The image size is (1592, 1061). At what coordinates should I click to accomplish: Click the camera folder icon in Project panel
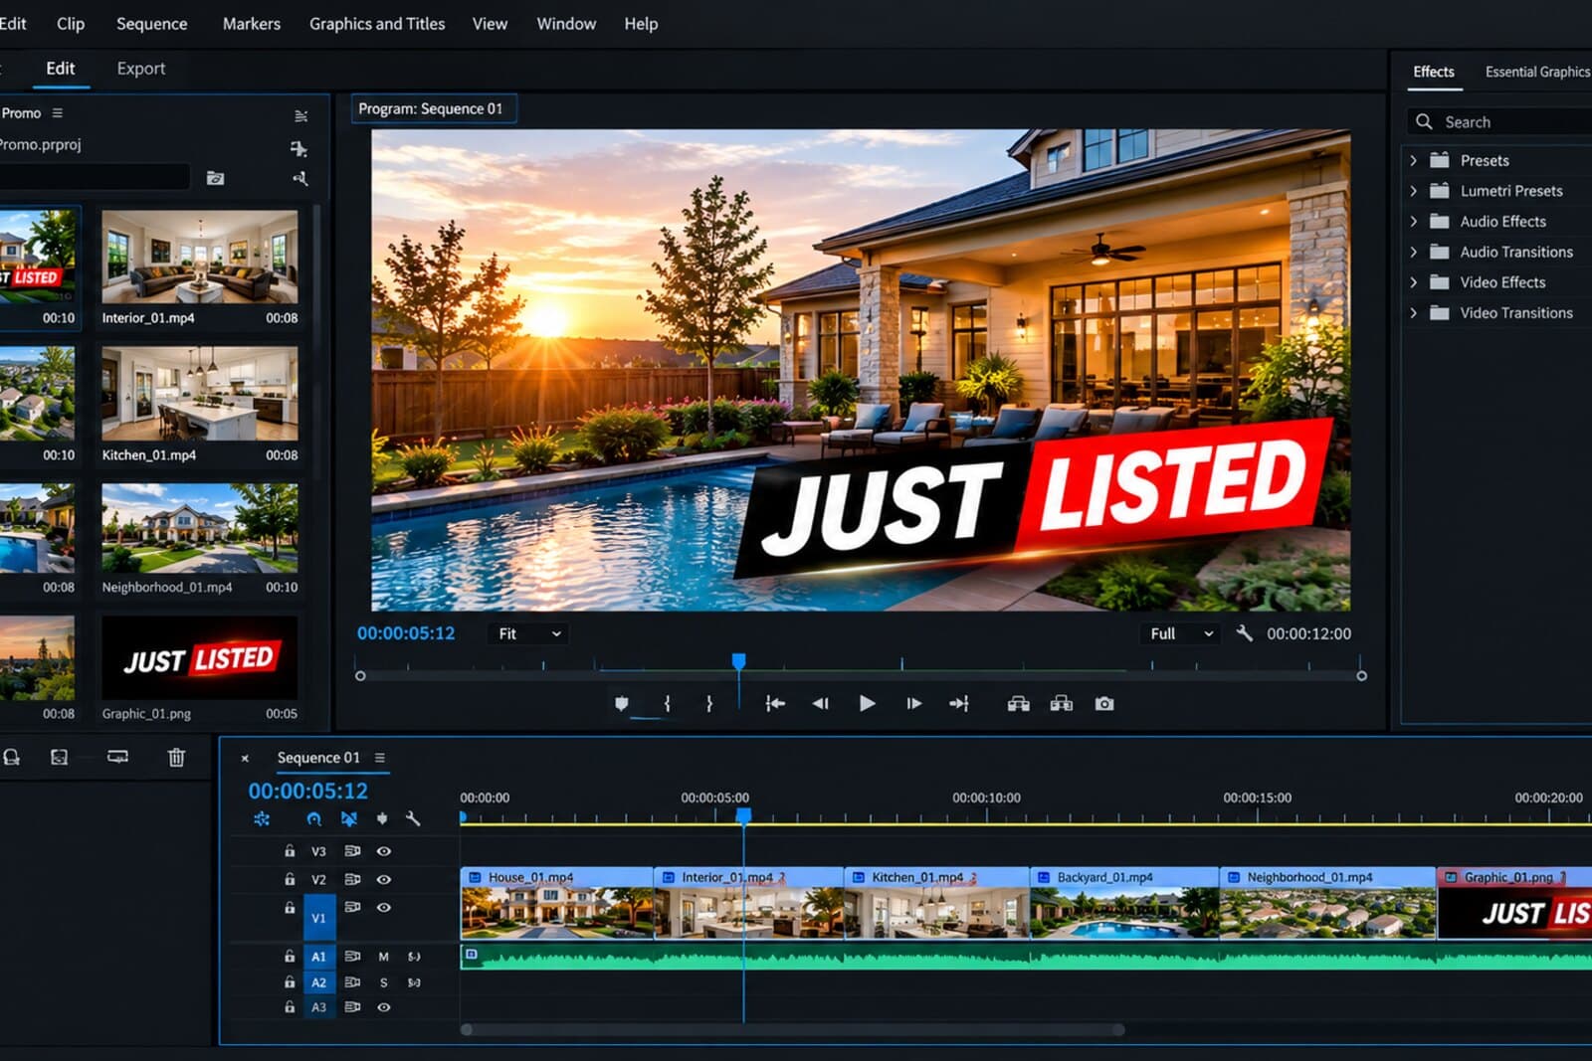click(x=215, y=178)
